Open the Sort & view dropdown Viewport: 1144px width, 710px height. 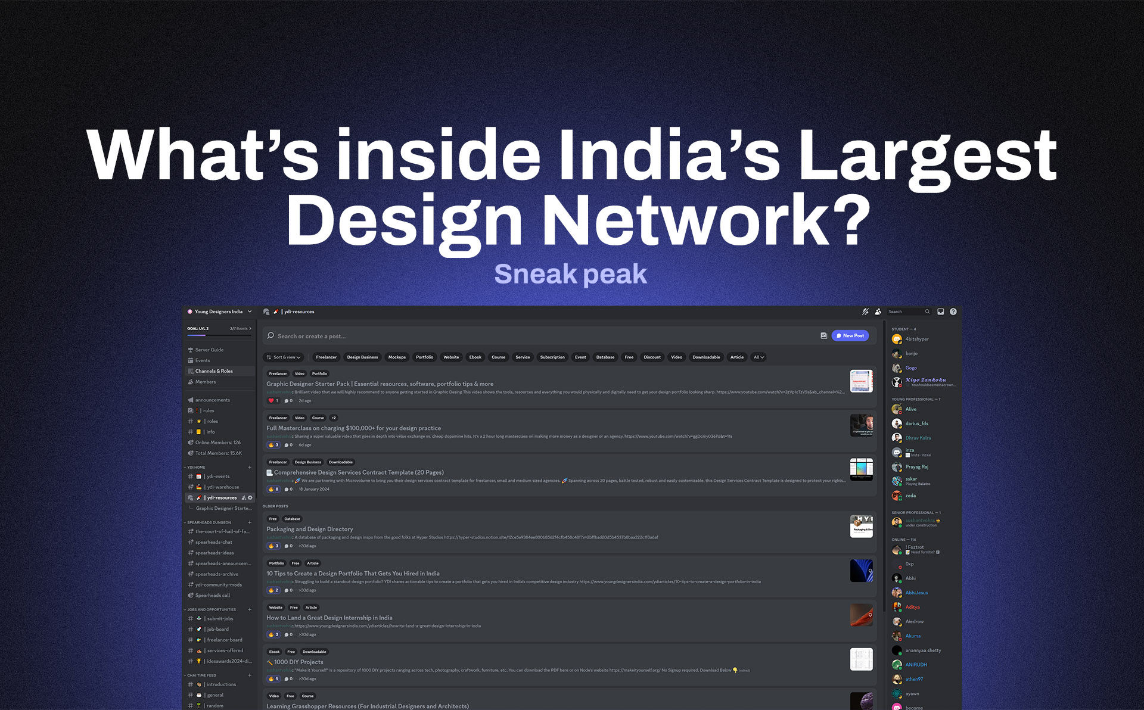tap(284, 357)
